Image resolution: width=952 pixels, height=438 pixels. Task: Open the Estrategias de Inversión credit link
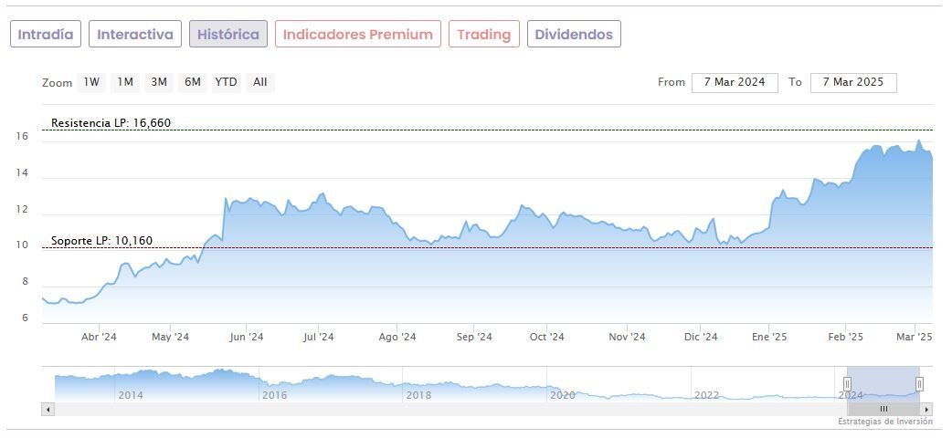pyautogui.click(x=884, y=422)
